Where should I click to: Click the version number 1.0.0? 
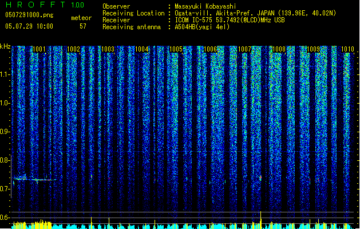click(78, 5)
